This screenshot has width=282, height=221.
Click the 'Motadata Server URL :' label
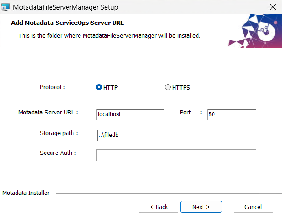(x=48, y=113)
